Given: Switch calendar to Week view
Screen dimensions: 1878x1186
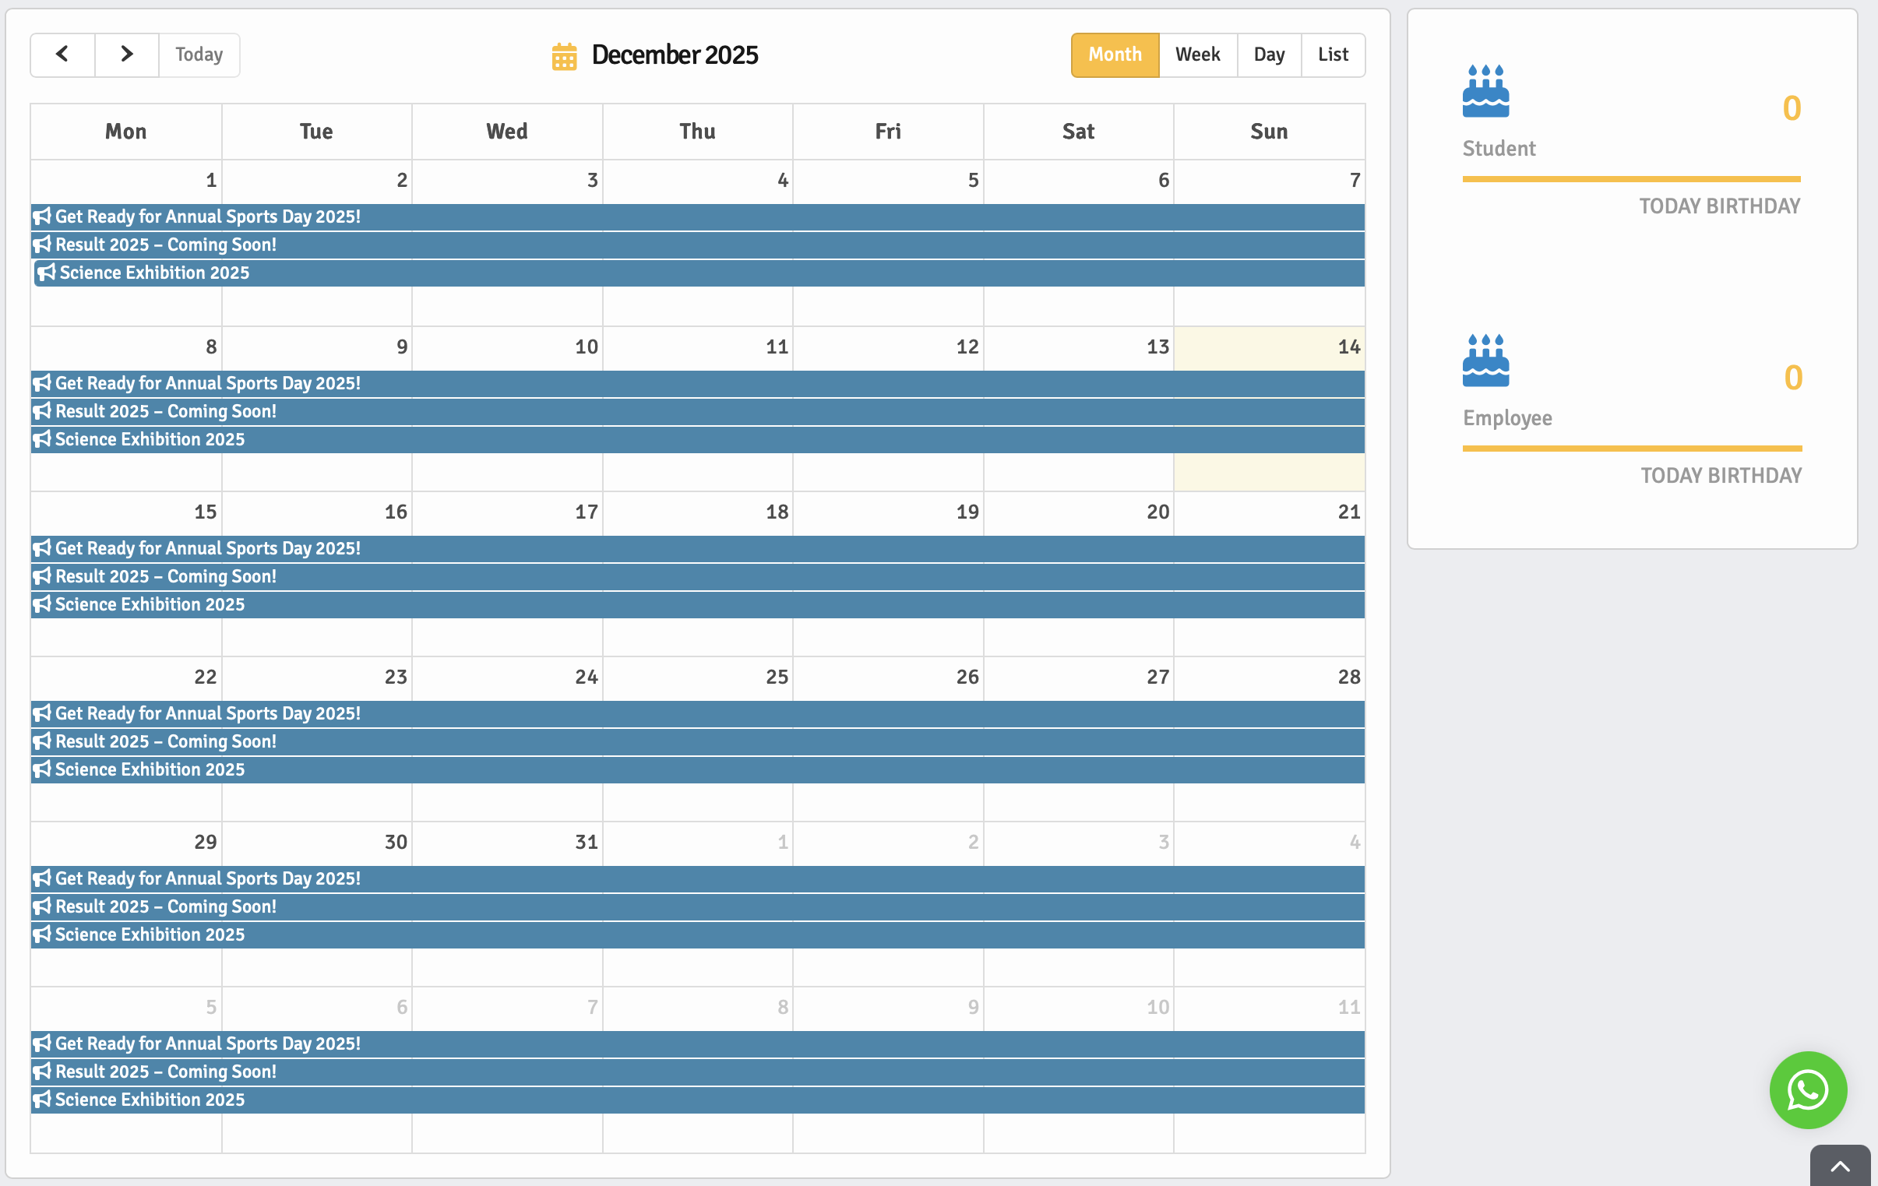Looking at the screenshot, I should (1197, 55).
